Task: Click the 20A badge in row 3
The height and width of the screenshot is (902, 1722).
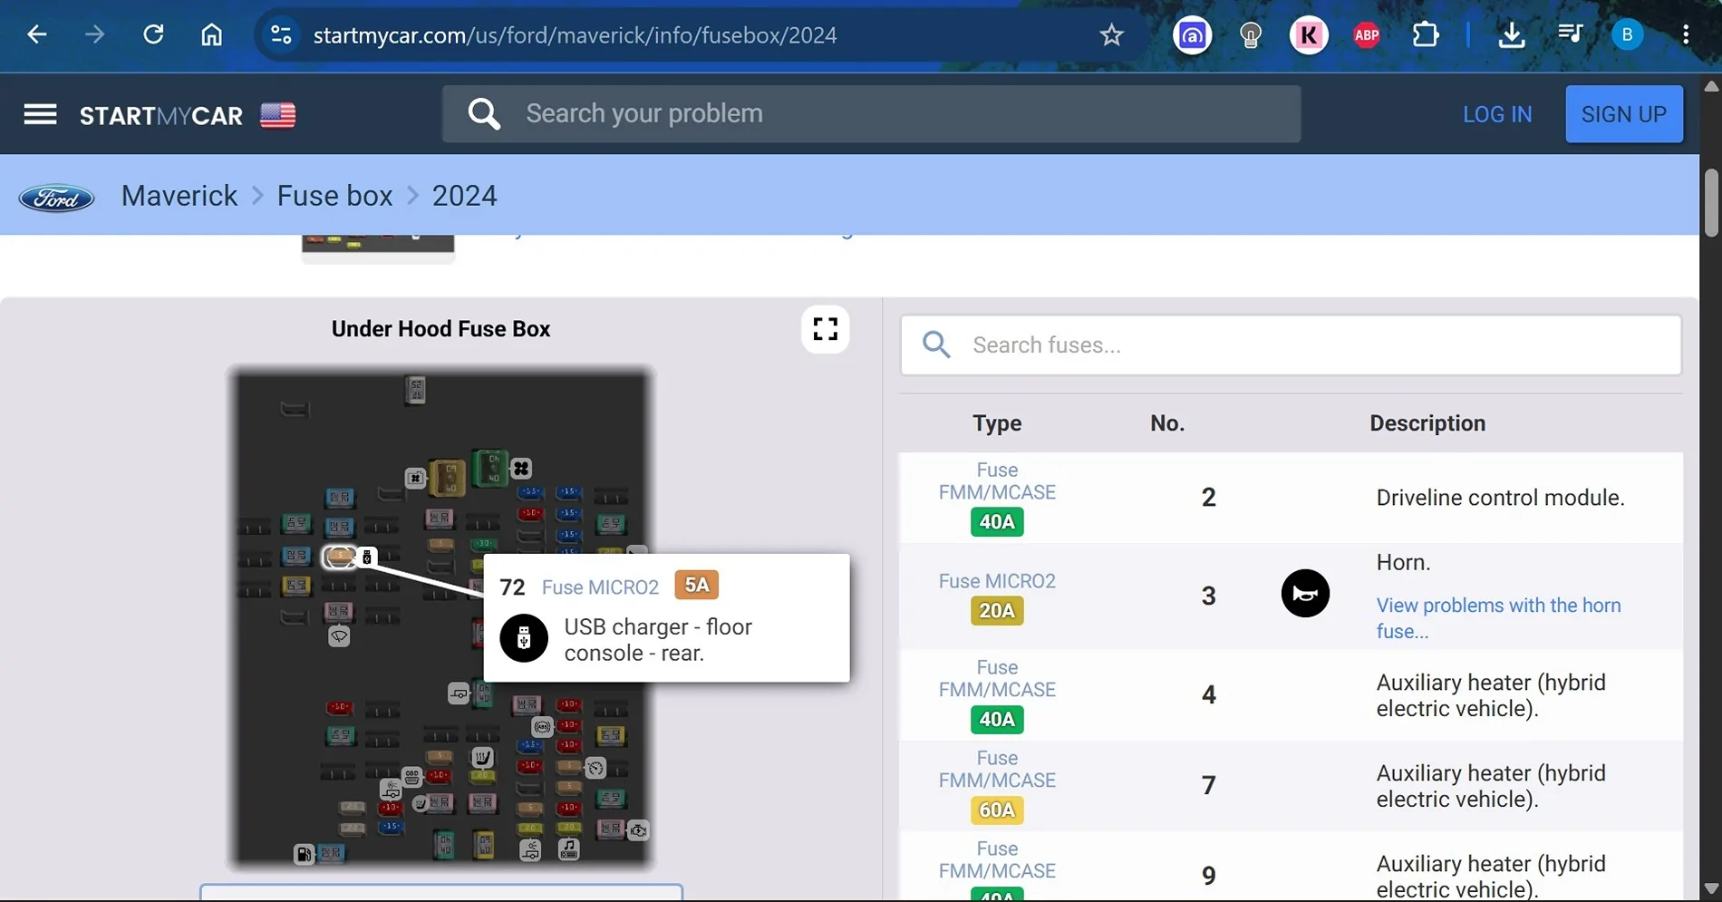Action: 997,611
